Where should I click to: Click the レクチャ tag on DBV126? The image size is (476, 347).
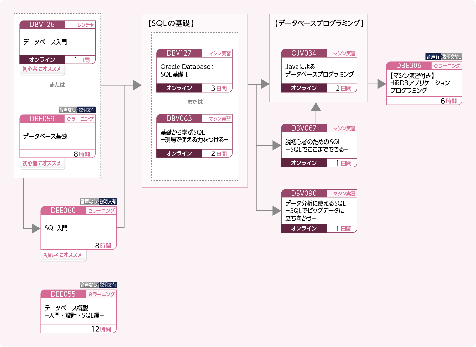coord(85,25)
